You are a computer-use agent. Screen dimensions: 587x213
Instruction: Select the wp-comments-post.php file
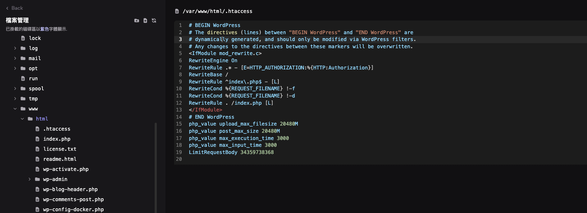[73, 199]
